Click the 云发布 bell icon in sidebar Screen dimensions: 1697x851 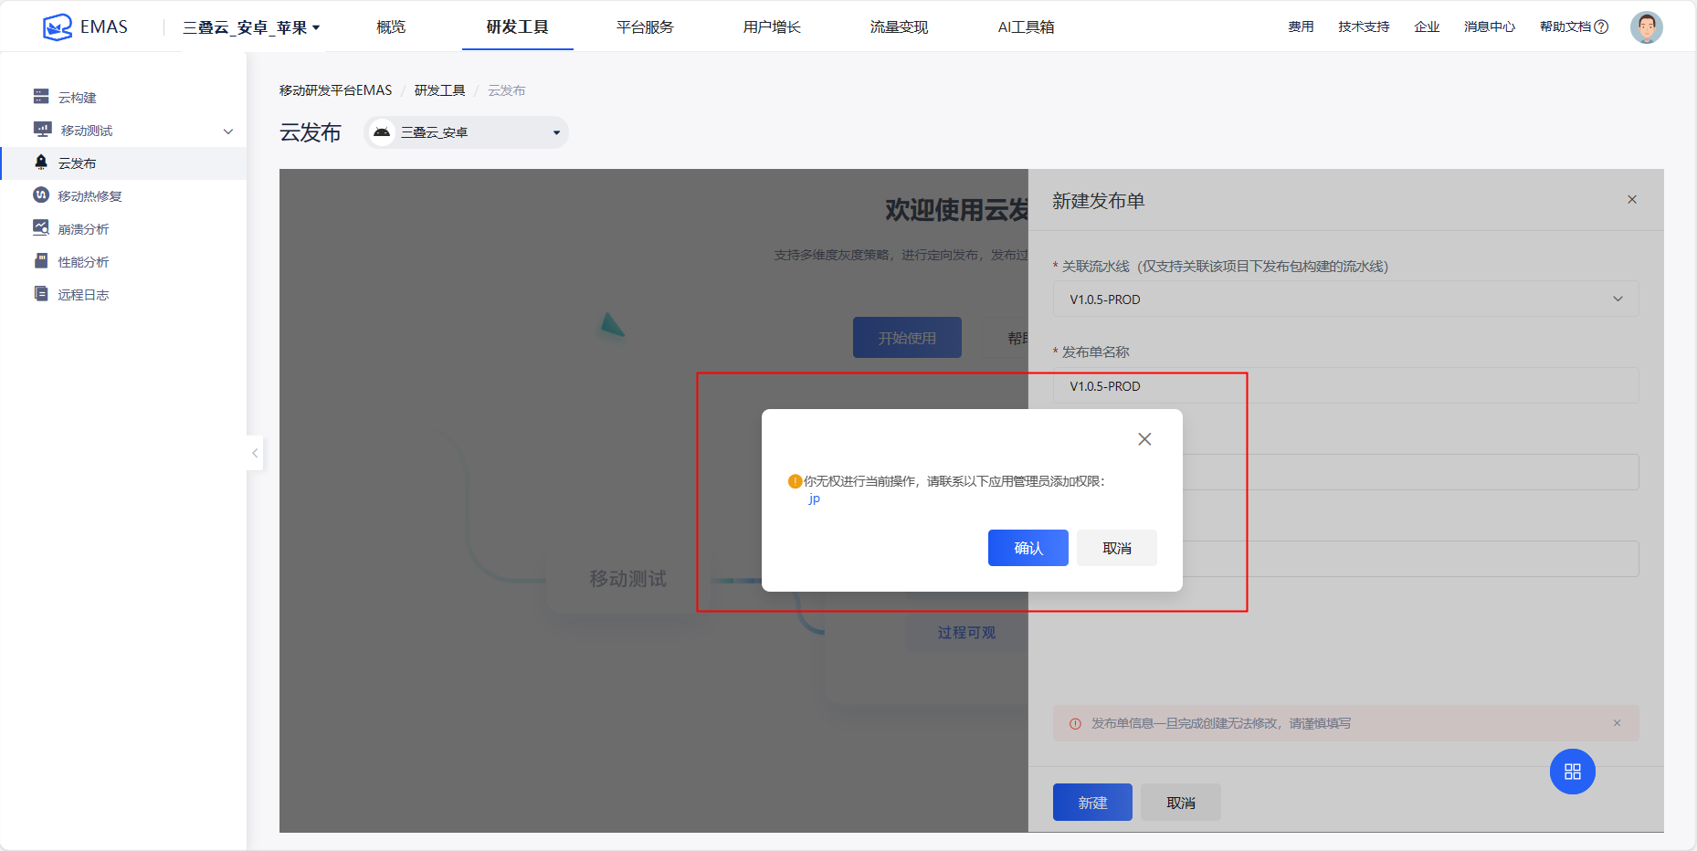click(41, 163)
